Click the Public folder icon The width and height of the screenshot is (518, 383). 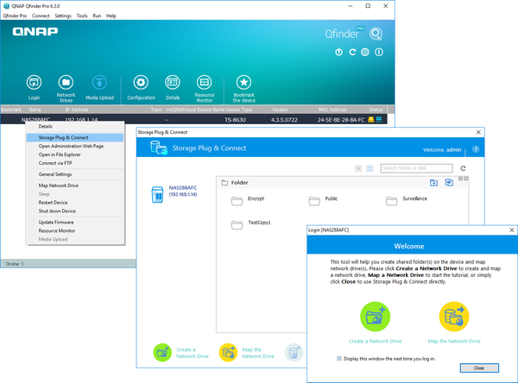tap(314, 201)
